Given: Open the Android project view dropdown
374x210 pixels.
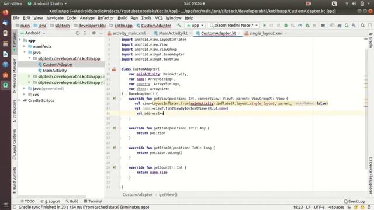Looking at the screenshot, I should click(x=33, y=33).
